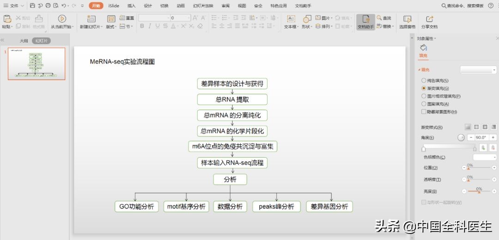Screen dimensions: 499x240
Task: Start slideshow with 从当前开始 play icon
Action: [x=62, y=19]
